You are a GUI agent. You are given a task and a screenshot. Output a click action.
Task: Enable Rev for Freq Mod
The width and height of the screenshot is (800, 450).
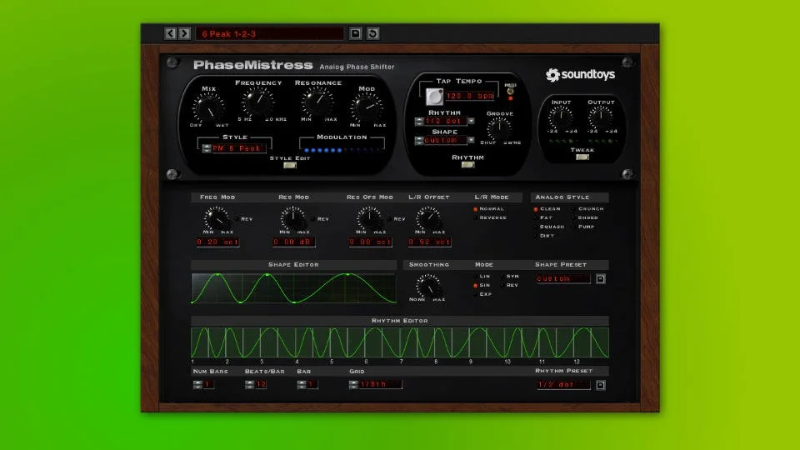click(237, 219)
